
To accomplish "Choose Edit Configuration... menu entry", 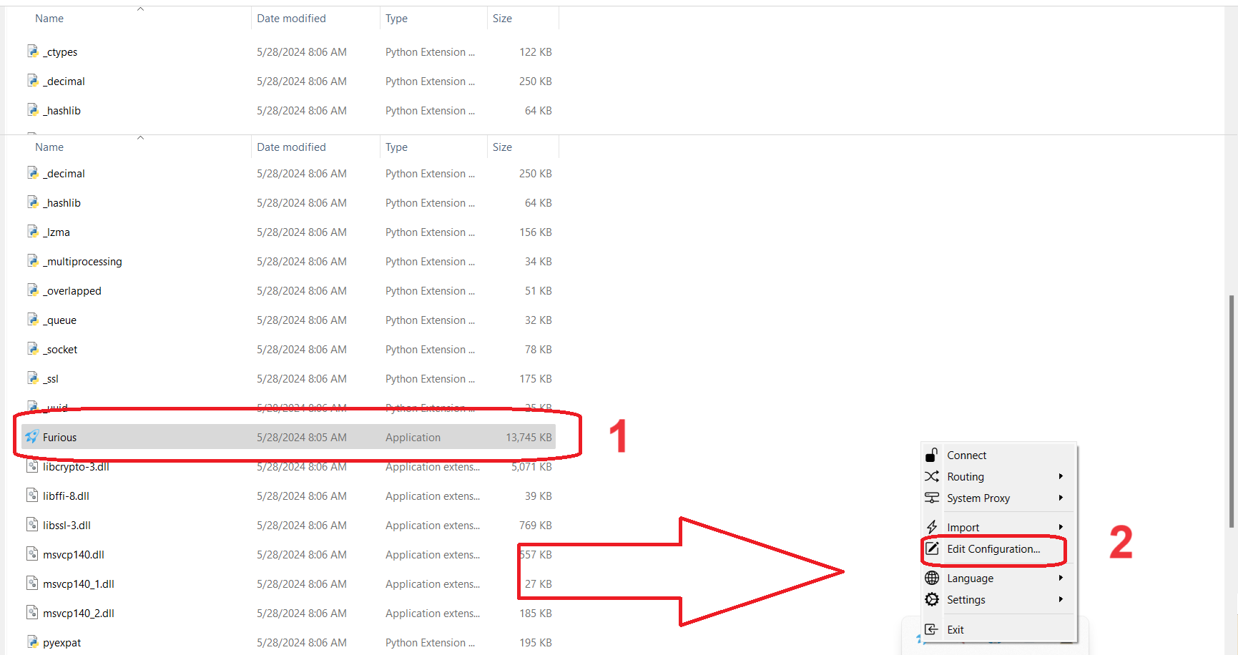I will 993,549.
